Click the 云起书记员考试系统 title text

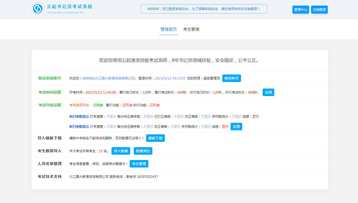pyautogui.click(x=70, y=7)
